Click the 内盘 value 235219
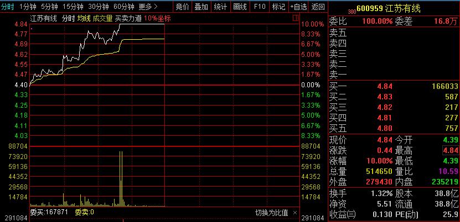The image size is (460, 222). pyautogui.click(x=445, y=182)
